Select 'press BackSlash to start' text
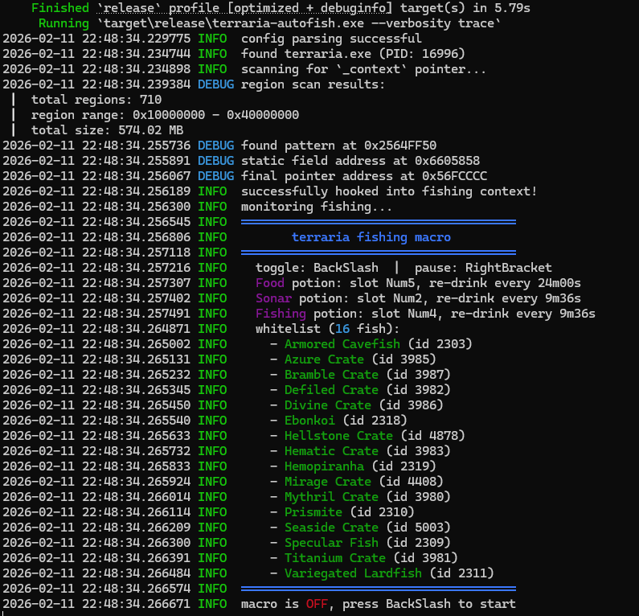The height and width of the screenshot is (616, 639). tap(428, 604)
